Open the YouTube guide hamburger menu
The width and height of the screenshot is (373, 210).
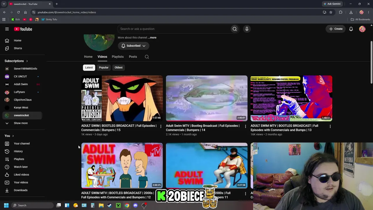tap(7, 29)
